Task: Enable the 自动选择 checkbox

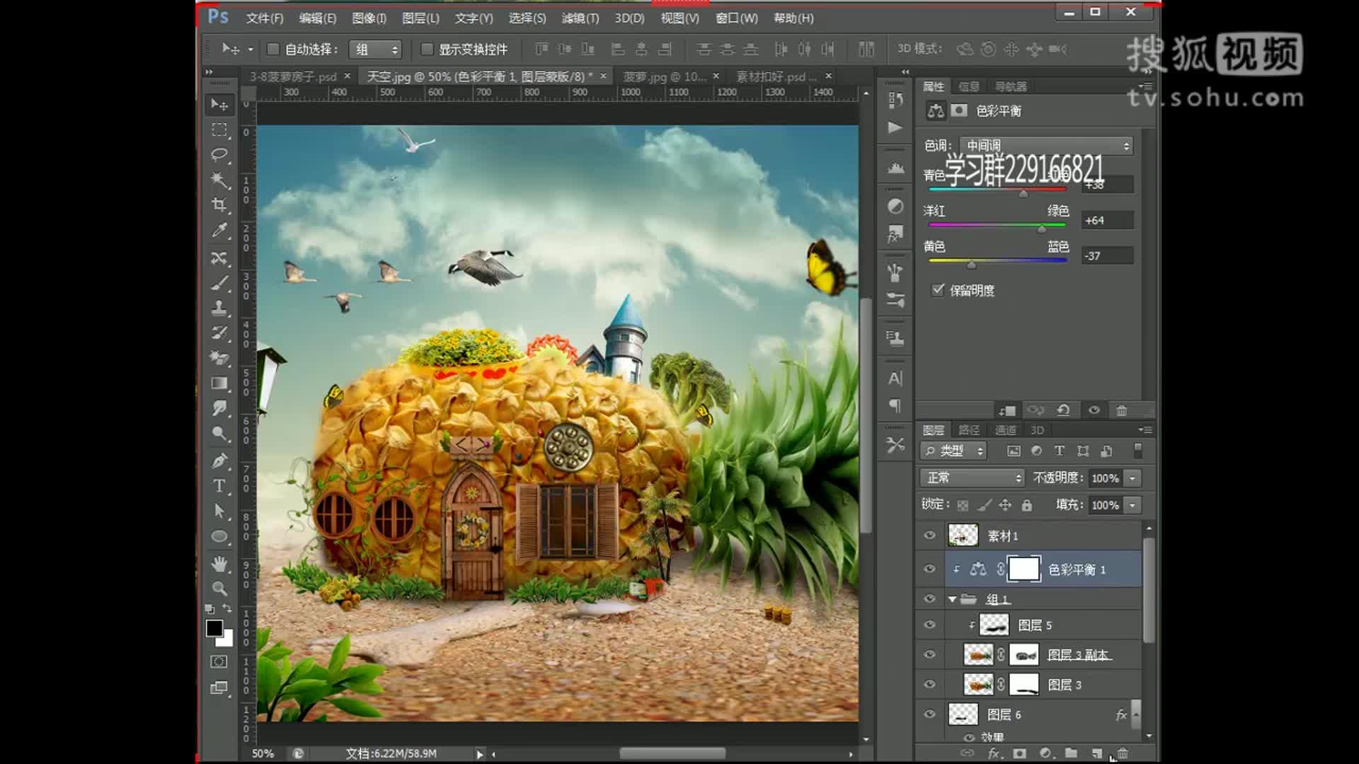Action: (273, 49)
